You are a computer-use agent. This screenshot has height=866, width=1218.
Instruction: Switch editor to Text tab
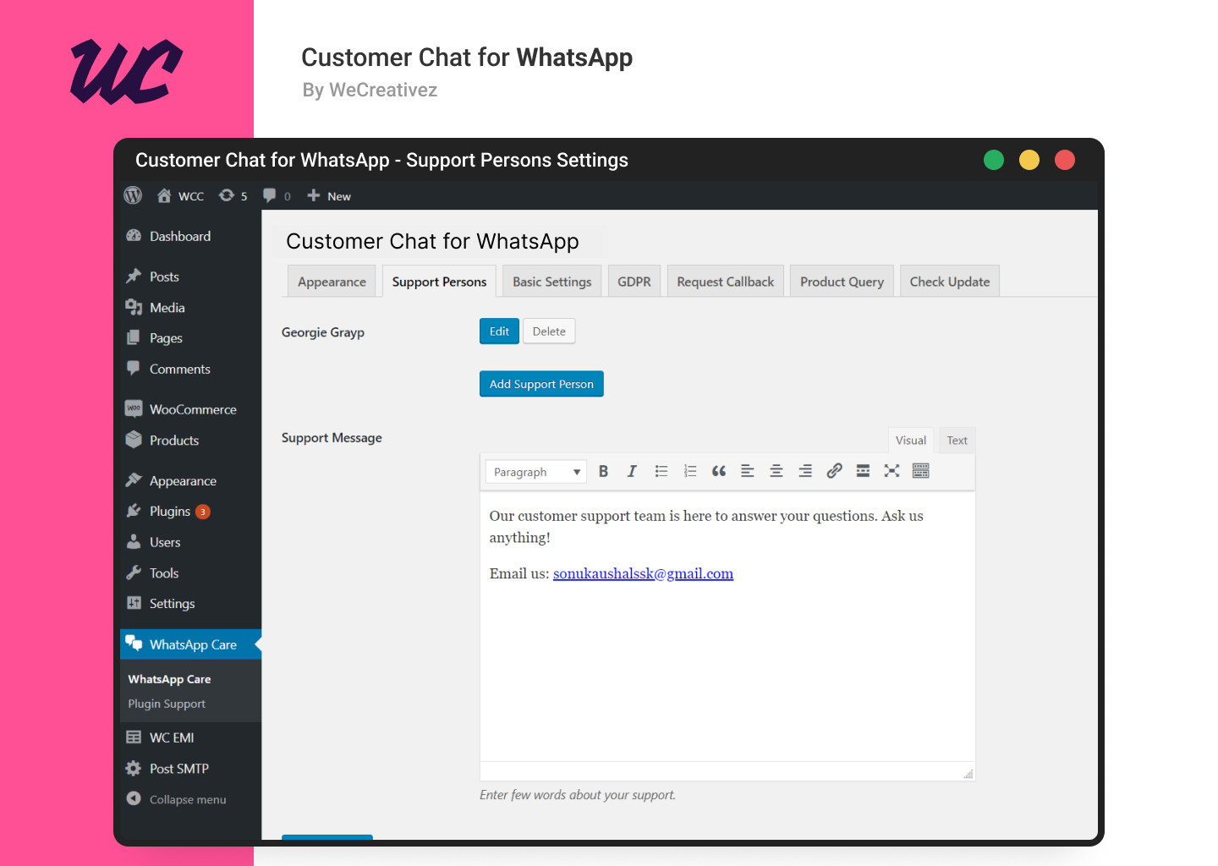coord(957,441)
